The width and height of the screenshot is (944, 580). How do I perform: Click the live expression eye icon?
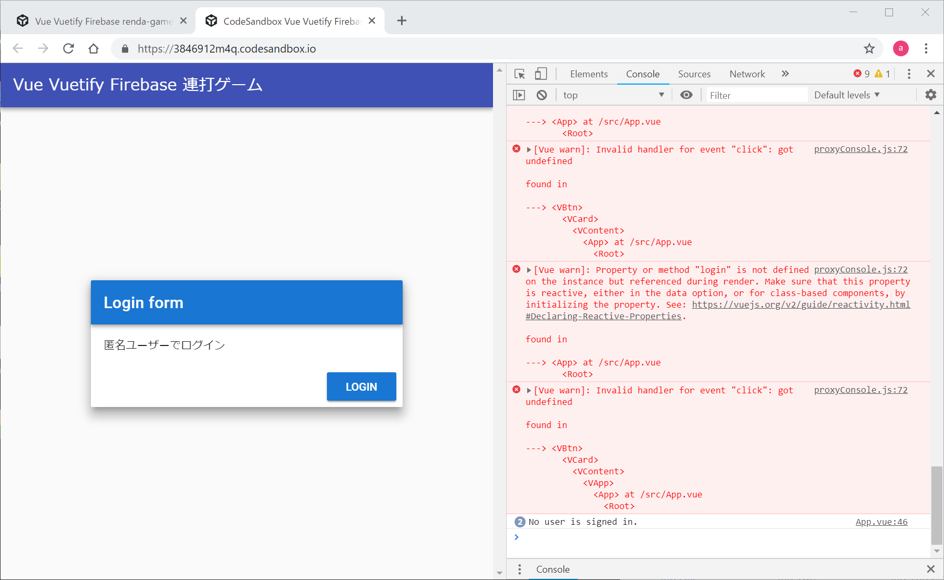click(x=686, y=95)
